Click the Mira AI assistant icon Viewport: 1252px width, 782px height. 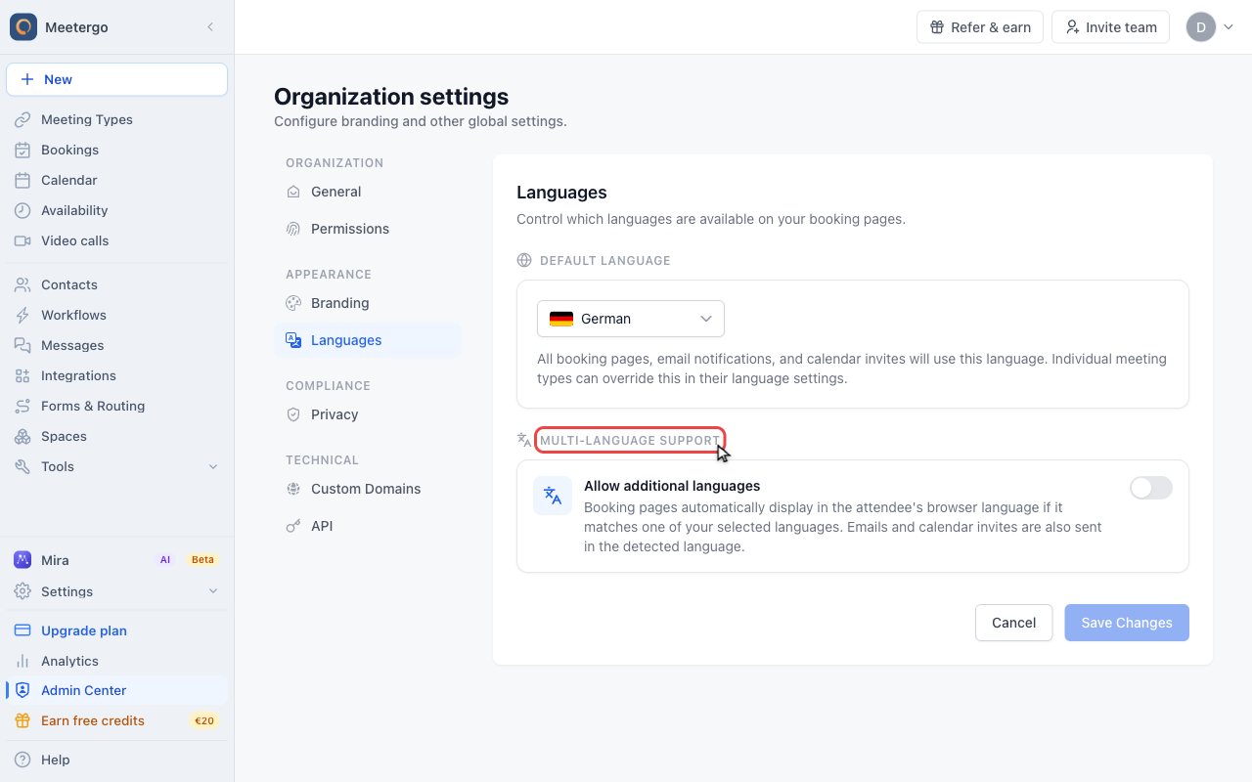(22, 560)
